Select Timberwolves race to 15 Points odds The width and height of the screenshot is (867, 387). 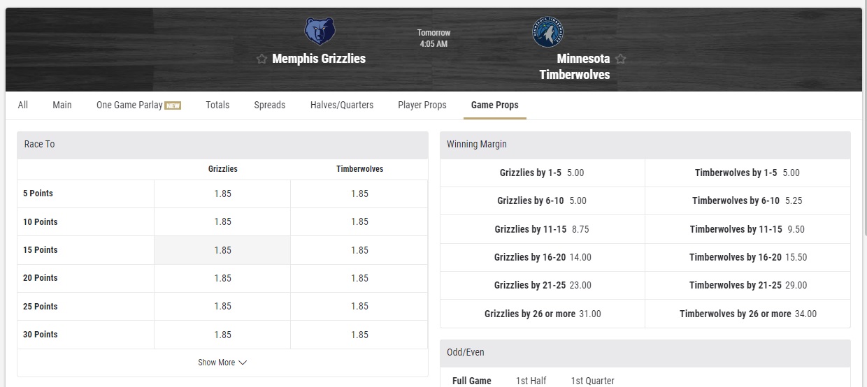(359, 250)
